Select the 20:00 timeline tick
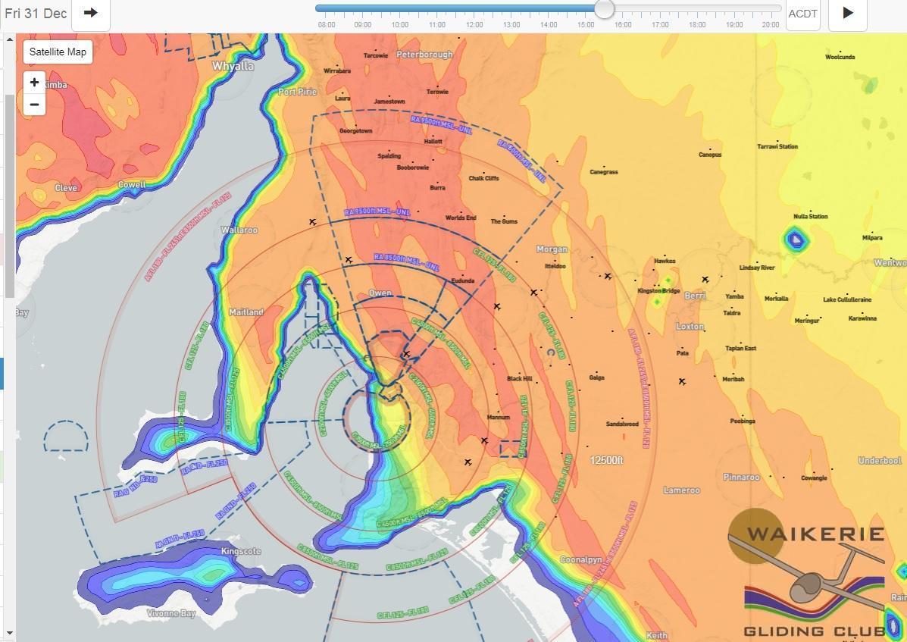 click(x=771, y=24)
